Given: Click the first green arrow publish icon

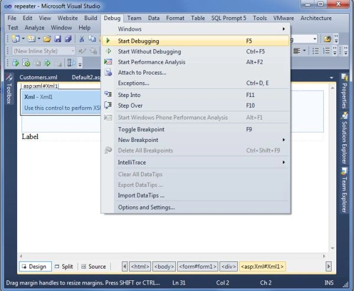Looking at the screenshot, I should [x=16, y=63].
